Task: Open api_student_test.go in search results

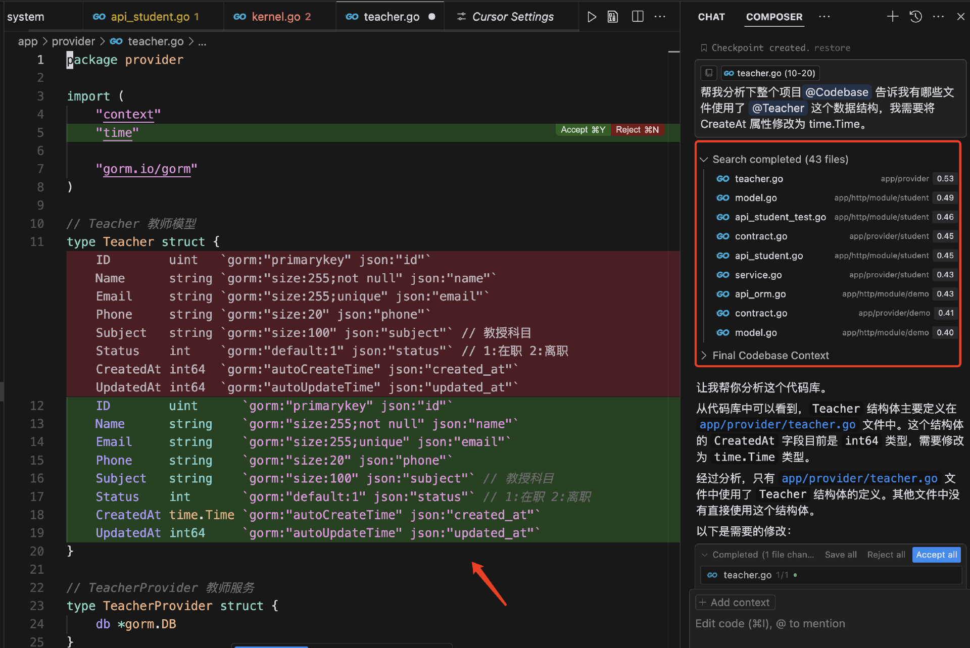Action: coord(780,217)
